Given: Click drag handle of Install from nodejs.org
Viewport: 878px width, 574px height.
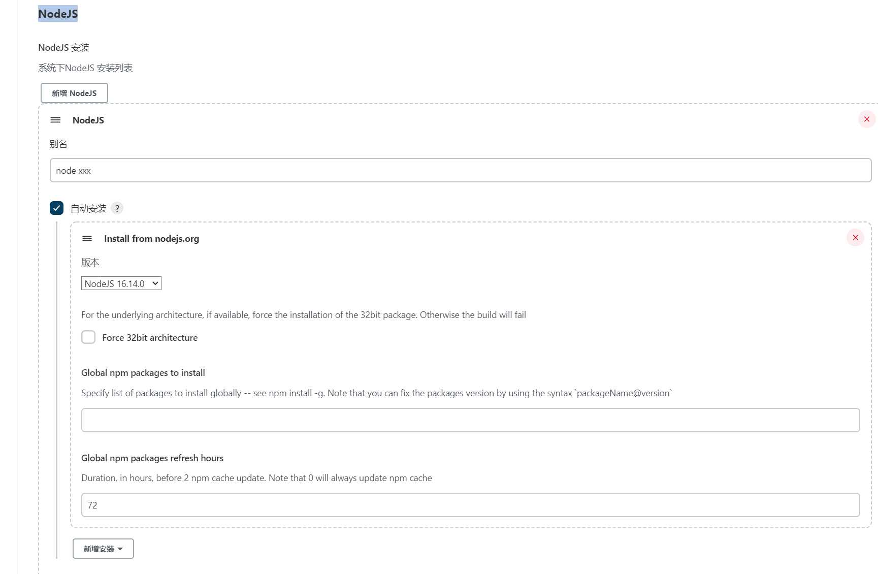Looking at the screenshot, I should [x=87, y=238].
